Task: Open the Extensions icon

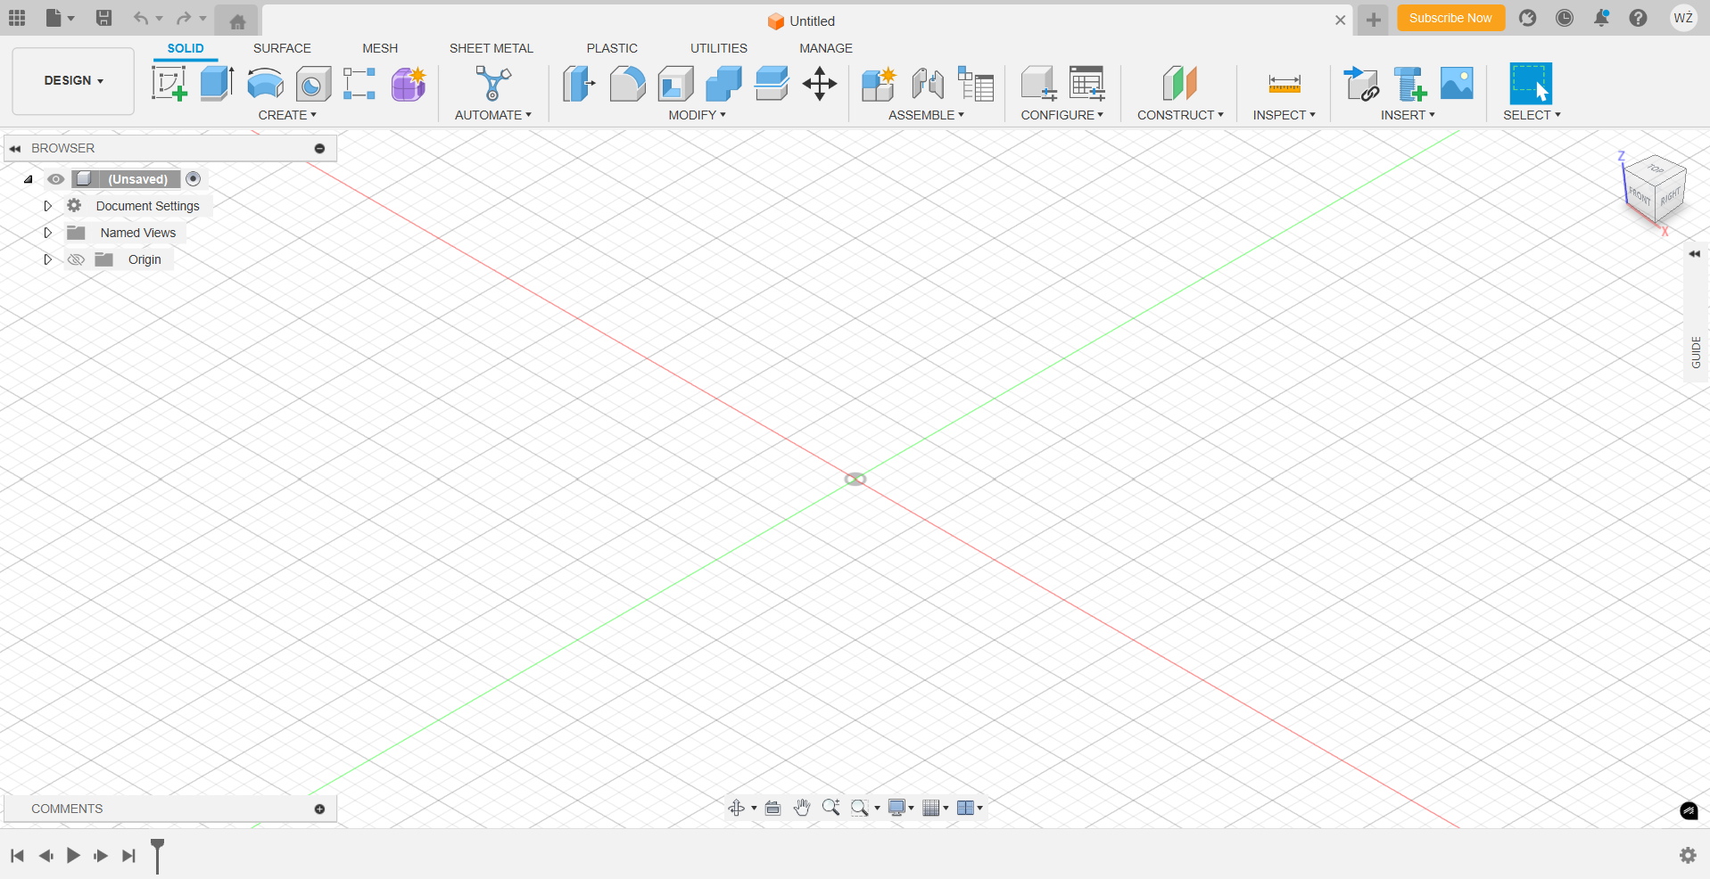Action: coord(1528,18)
